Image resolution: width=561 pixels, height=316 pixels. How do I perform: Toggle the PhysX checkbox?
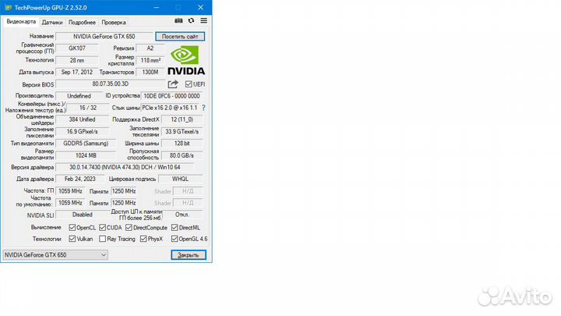pos(143,239)
